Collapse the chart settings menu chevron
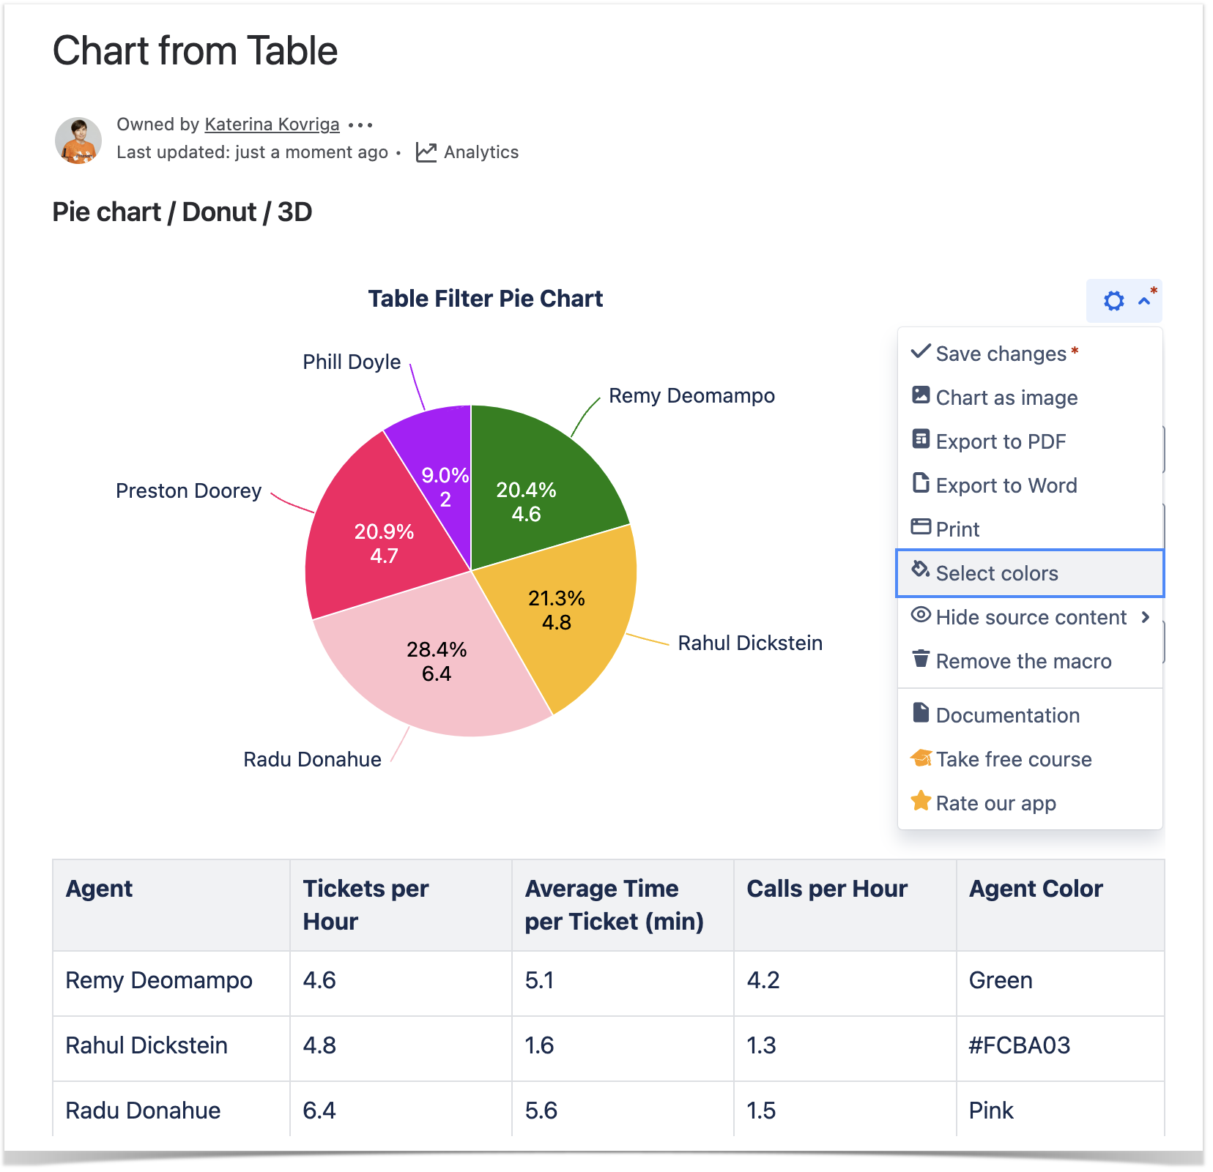Screen dimensions: 1213x1172 (x=1144, y=301)
